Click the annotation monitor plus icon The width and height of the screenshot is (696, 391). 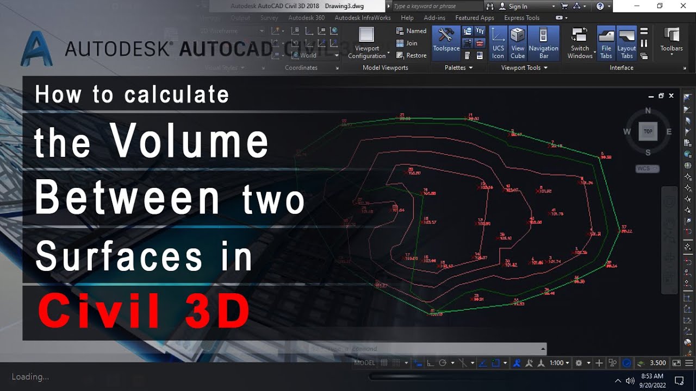[599, 363]
